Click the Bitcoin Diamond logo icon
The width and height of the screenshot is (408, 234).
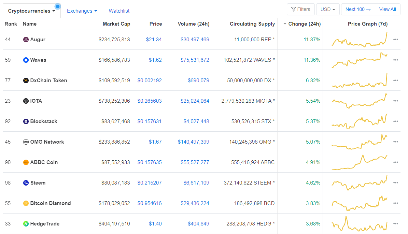coord(26,203)
